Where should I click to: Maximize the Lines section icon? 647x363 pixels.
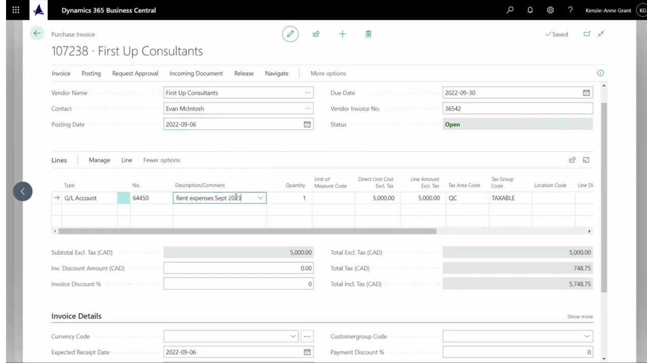tap(586, 160)
